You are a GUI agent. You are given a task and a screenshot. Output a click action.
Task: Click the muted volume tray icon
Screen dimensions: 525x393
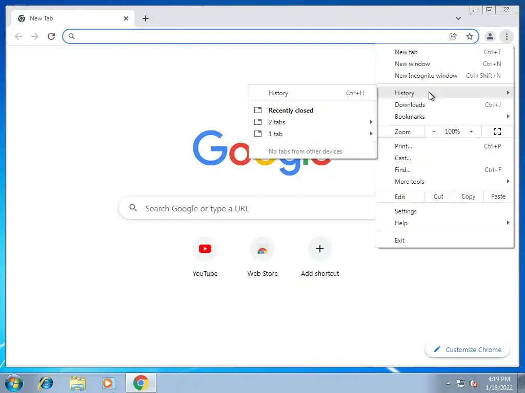(x=473, y=383)
